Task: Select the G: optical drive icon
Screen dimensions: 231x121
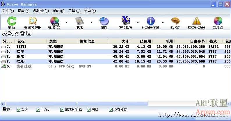Action: coord(4,66)
